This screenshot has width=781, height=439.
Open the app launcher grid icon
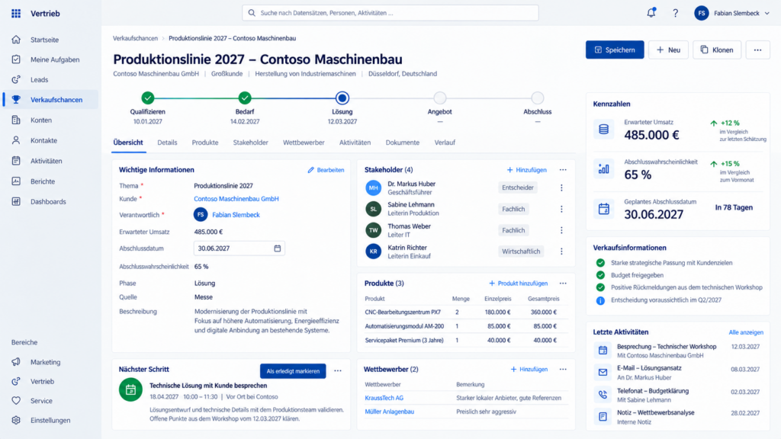[x=16, y=14]
